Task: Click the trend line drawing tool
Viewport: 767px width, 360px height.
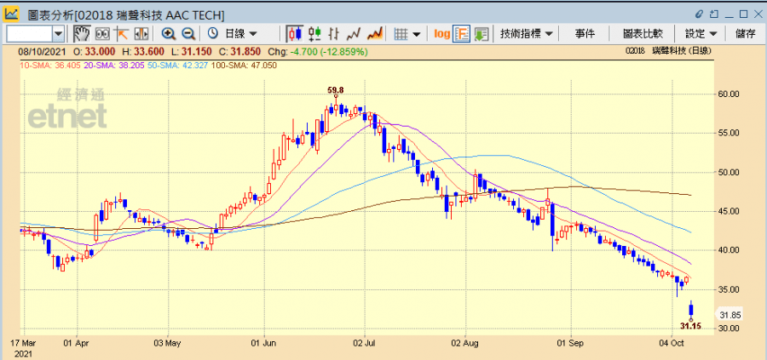Action: 122,33
